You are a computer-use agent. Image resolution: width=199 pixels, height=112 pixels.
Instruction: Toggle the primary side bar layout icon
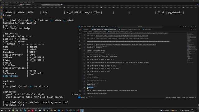(179, 27)
